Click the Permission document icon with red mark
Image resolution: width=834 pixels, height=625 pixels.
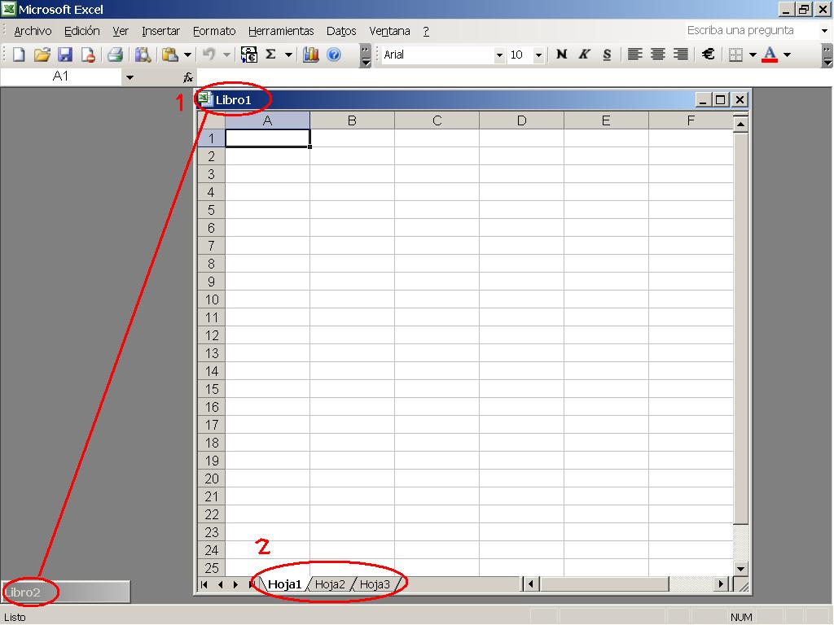pyautogui.click(x=88, y=55)
